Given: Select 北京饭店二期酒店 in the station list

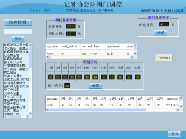Looking at the screenshot, I should pos(17,48).
